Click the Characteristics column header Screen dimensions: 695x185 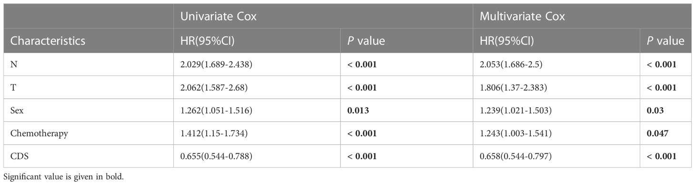coord(48,41)
